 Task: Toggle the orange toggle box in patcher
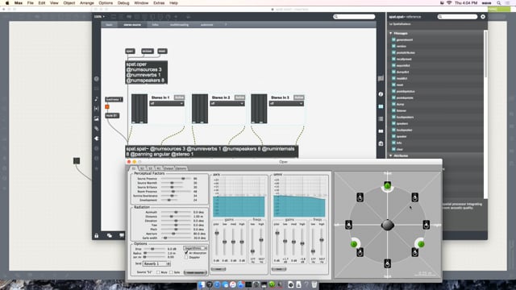coord(107,106)
